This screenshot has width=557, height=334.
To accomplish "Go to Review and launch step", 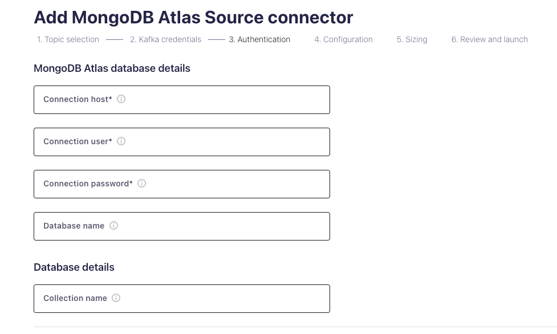I will coord(489,39).
